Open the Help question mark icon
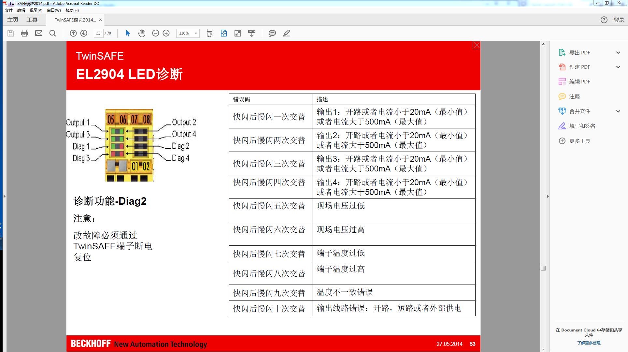This screenshot has width=628, height=352. click(604, 20)
